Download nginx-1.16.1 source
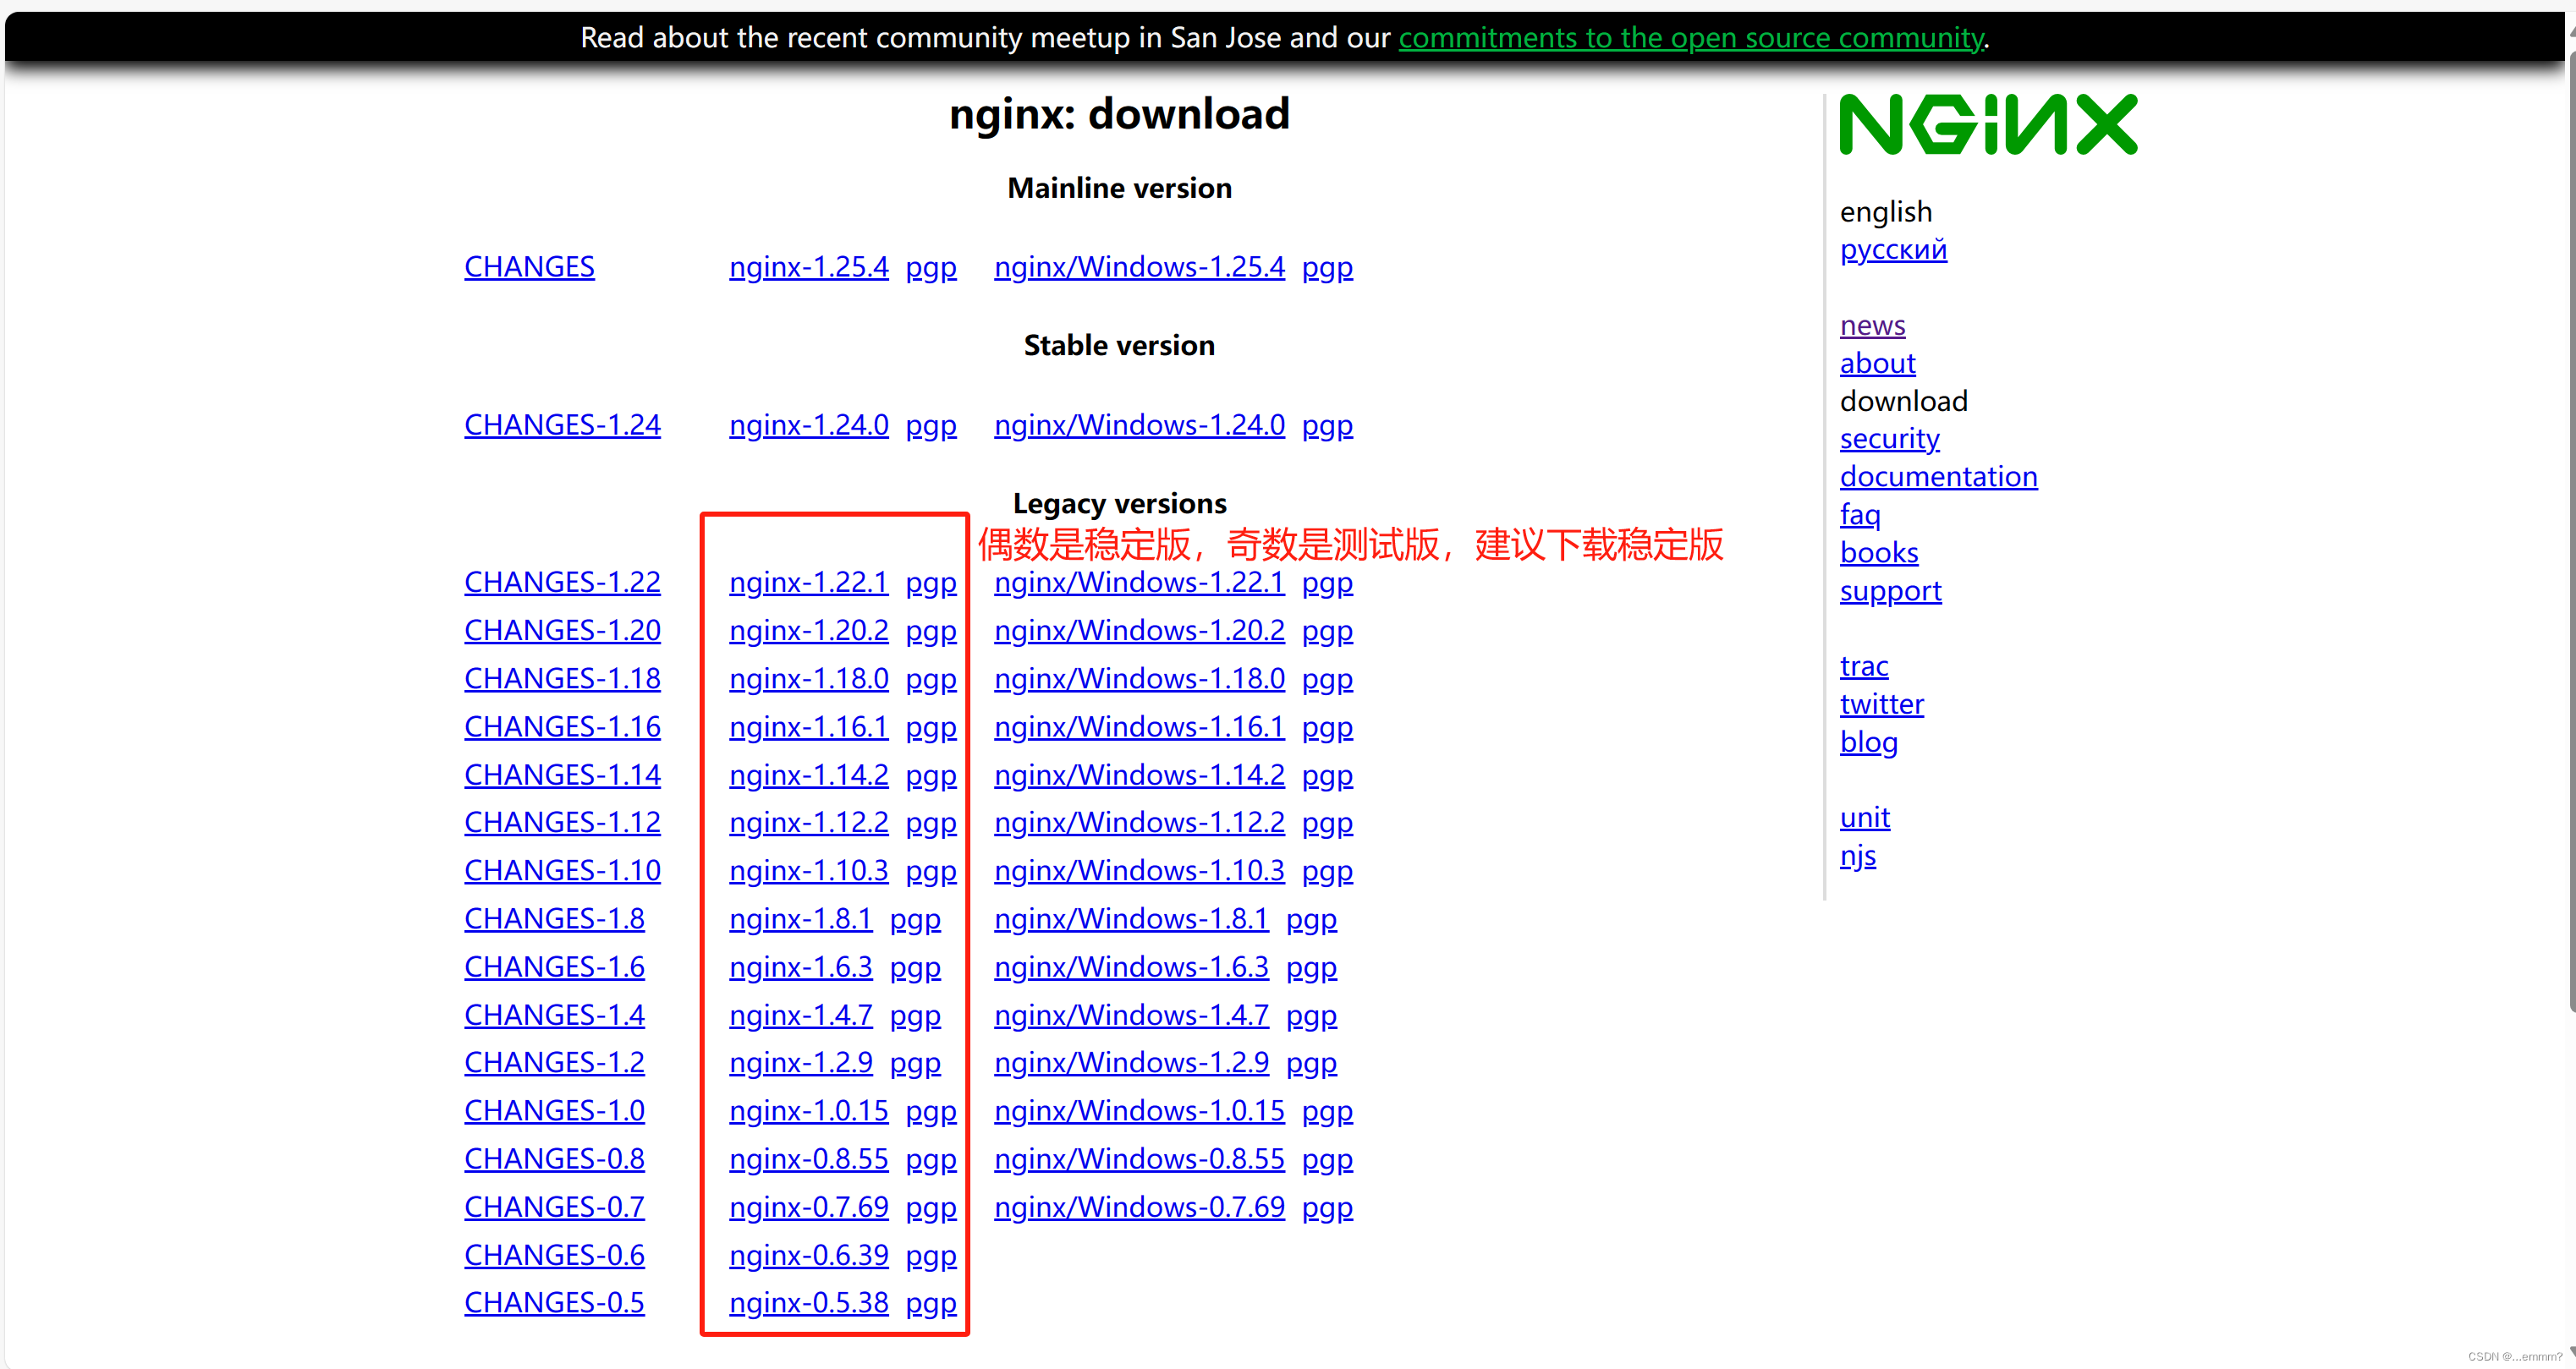 (x=808, y=726)
